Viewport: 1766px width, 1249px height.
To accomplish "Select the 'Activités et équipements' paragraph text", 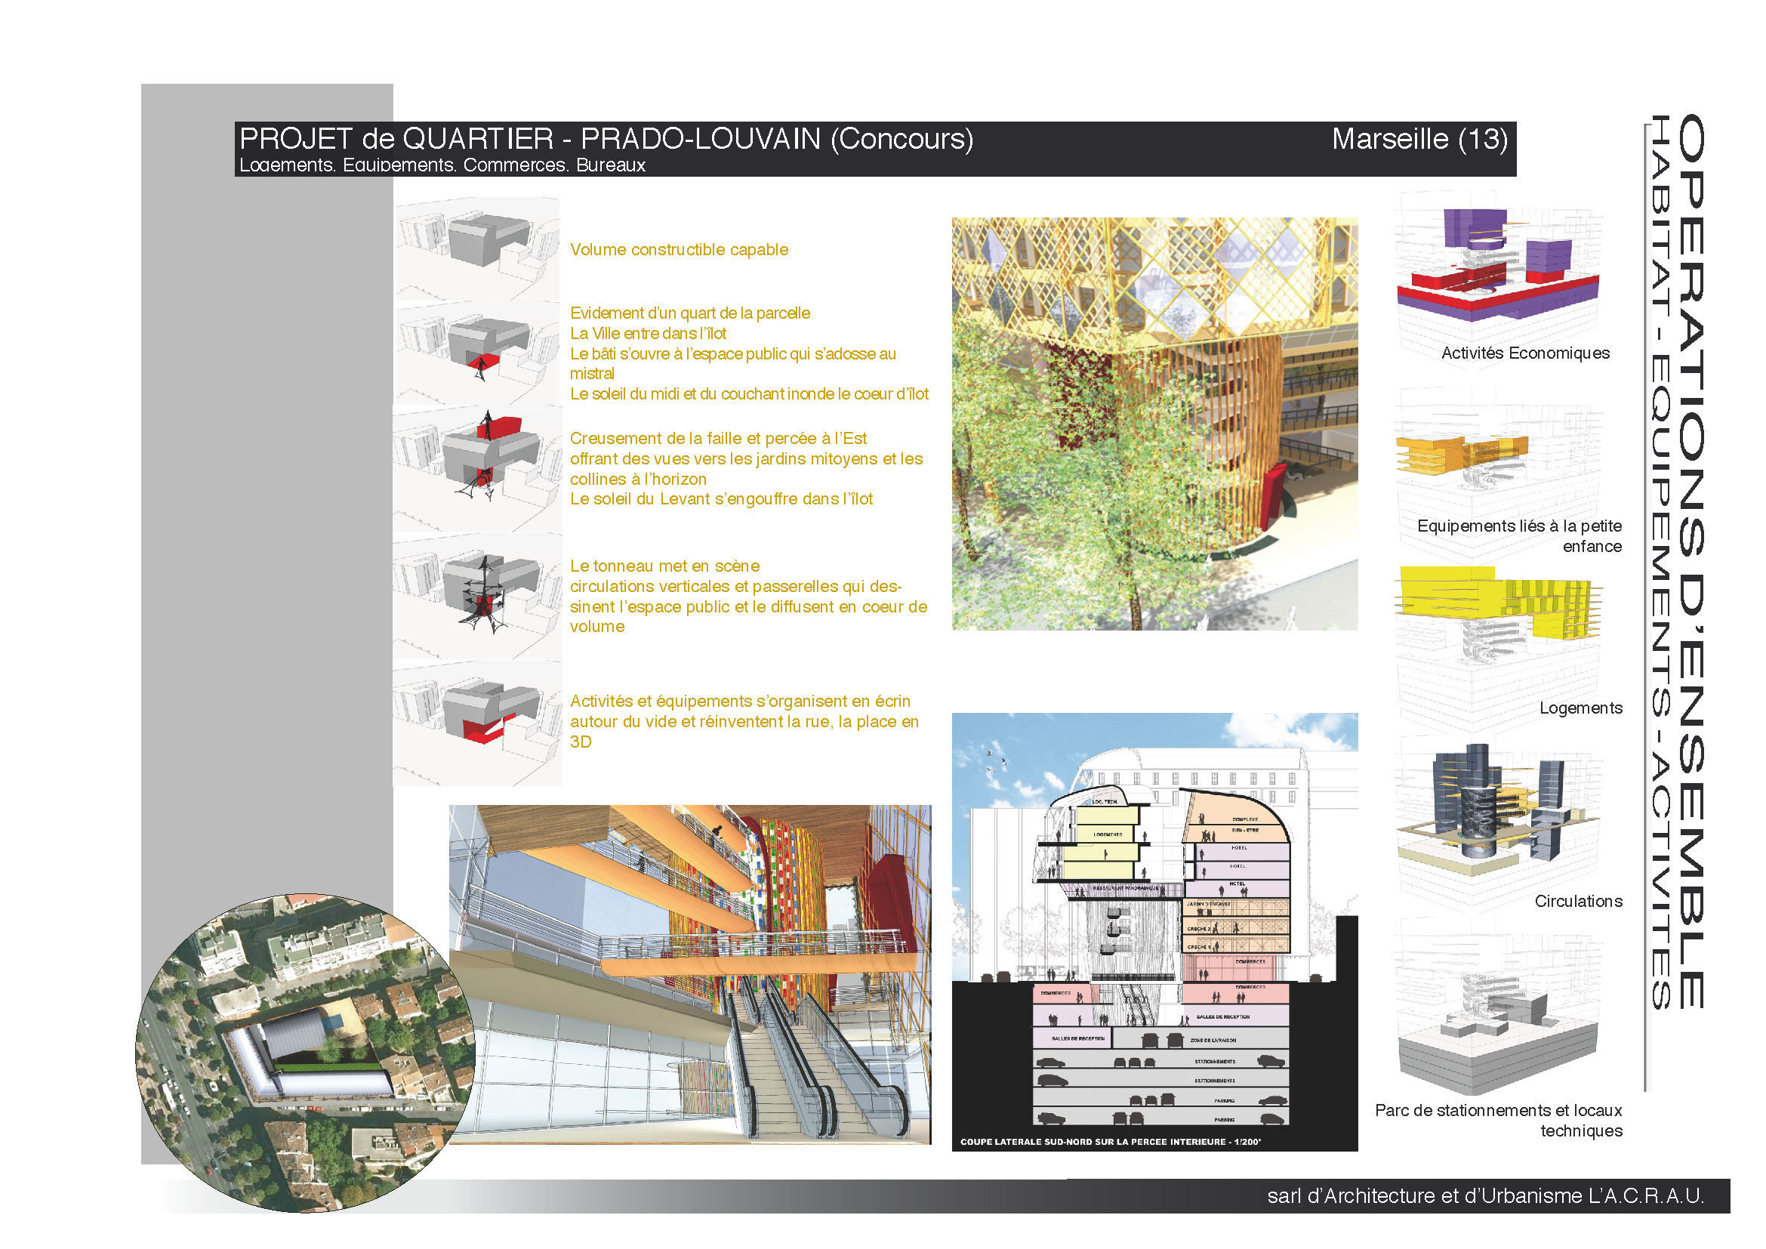I will (x=743, y=721).
